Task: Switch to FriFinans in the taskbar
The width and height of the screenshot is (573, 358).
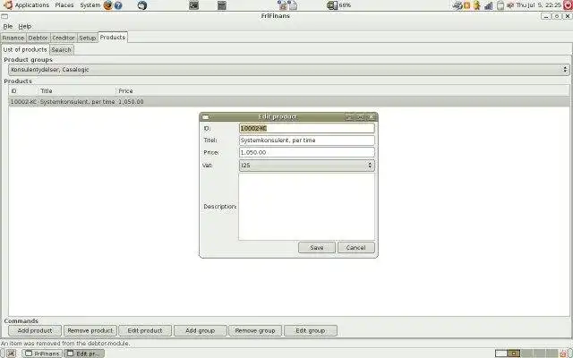Action: click(42, 354)
